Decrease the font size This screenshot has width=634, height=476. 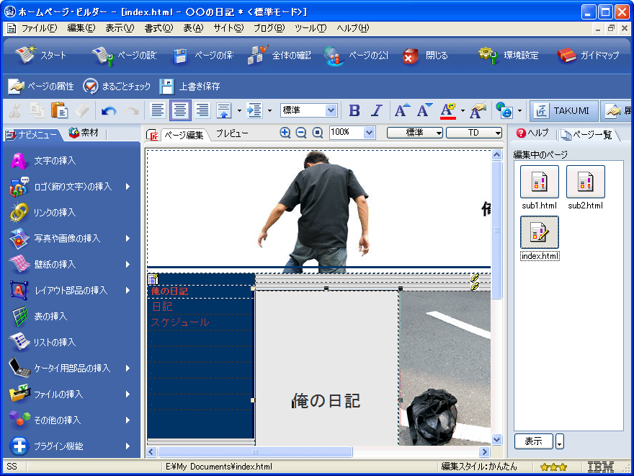click(x=425, y=110)
